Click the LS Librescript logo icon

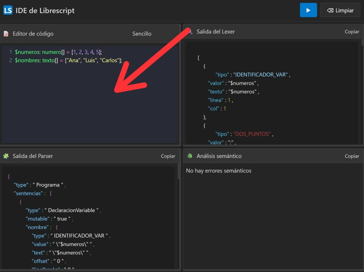pyautogui.click(x=8, y=10)
